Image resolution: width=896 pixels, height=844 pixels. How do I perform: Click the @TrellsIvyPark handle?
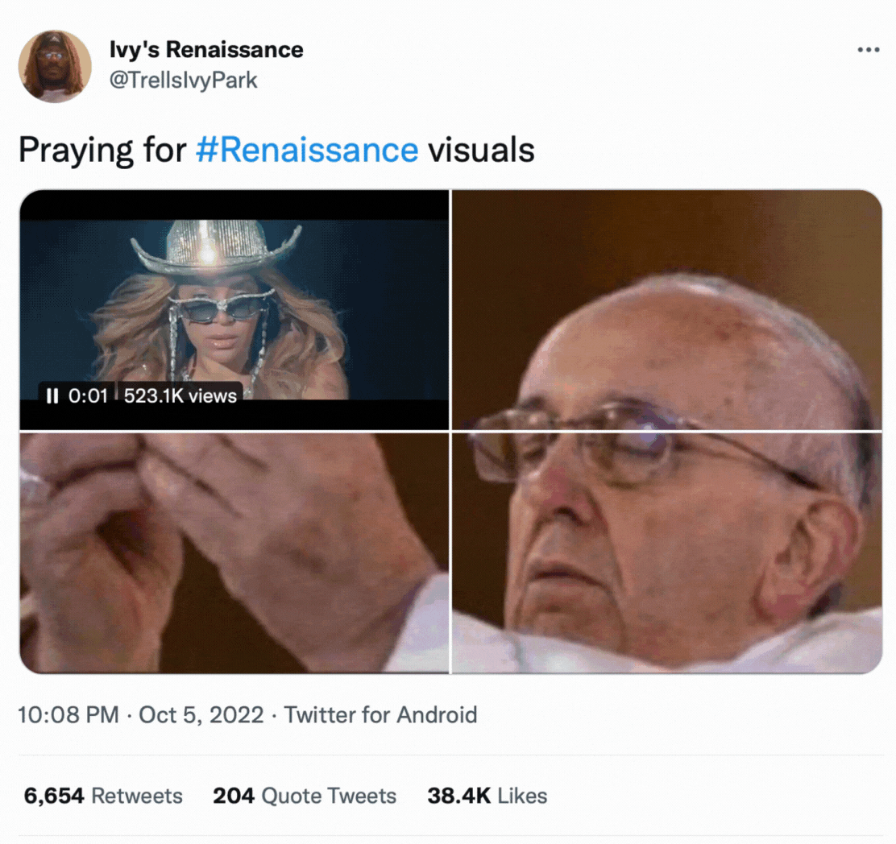coord(183,81)
